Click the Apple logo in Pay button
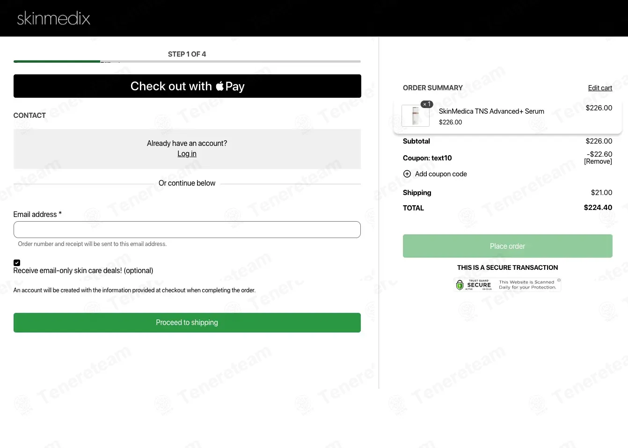The height and width of the screenshot is (448, 628). click(x=219, y=86)
